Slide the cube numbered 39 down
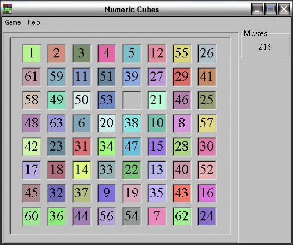 coord(132,77)
